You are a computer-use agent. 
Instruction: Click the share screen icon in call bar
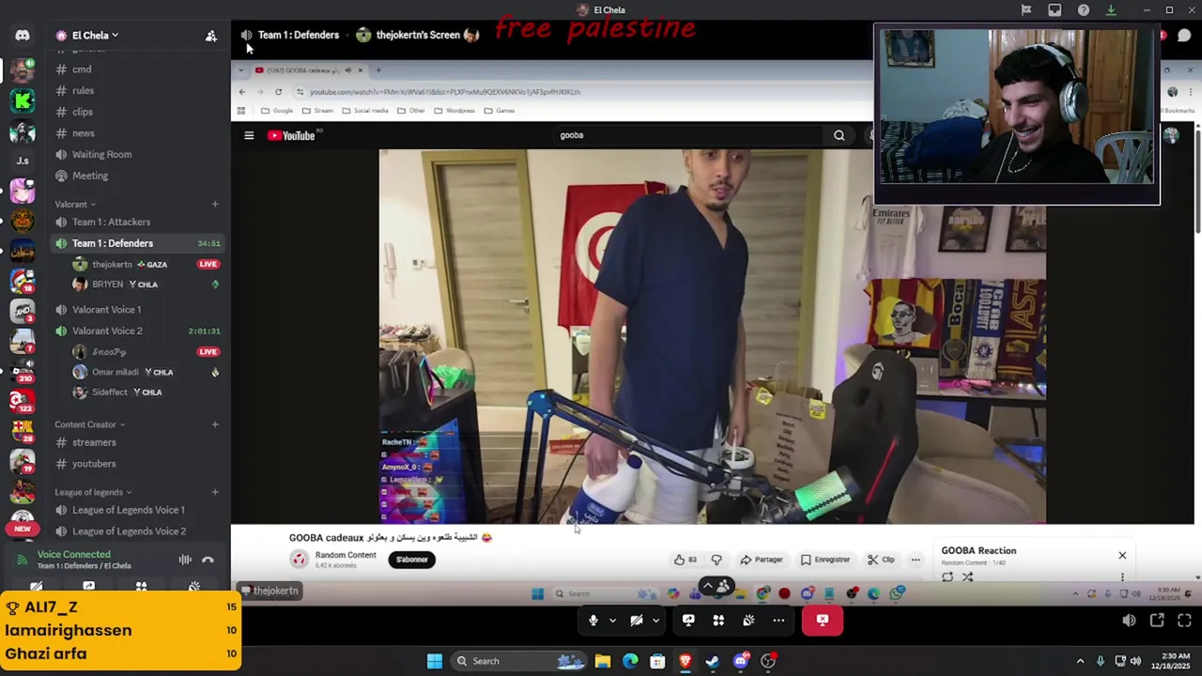688,620
